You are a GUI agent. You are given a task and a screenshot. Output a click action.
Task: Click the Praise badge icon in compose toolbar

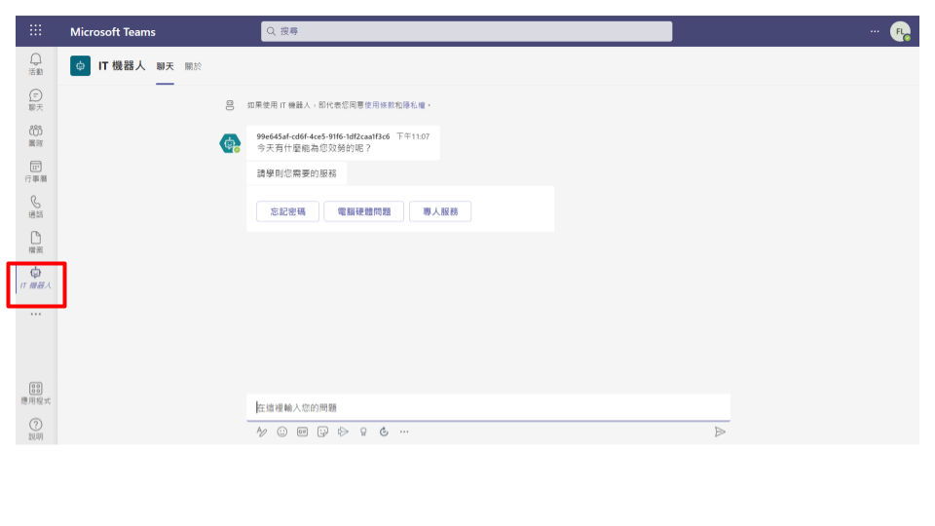[363, 432]
